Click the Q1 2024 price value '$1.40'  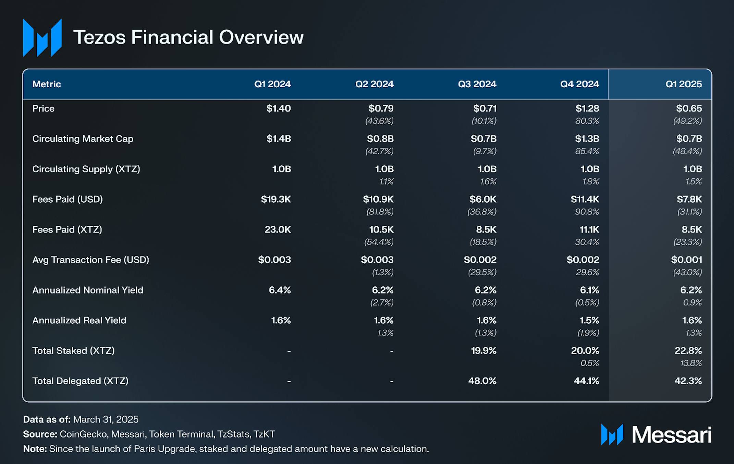279,109
